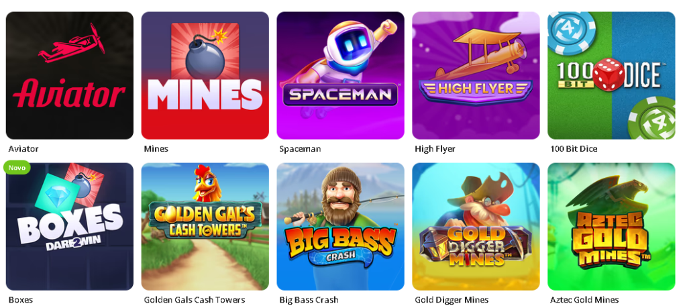This screenshot has width=687, height=308.
Task: Open the Boxes Dare2Win game tile
Action: pos(70,227)
